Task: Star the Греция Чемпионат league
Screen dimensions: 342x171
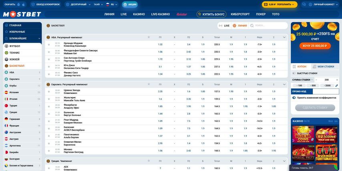Action: pyautogui.click(x=149, y=161)
